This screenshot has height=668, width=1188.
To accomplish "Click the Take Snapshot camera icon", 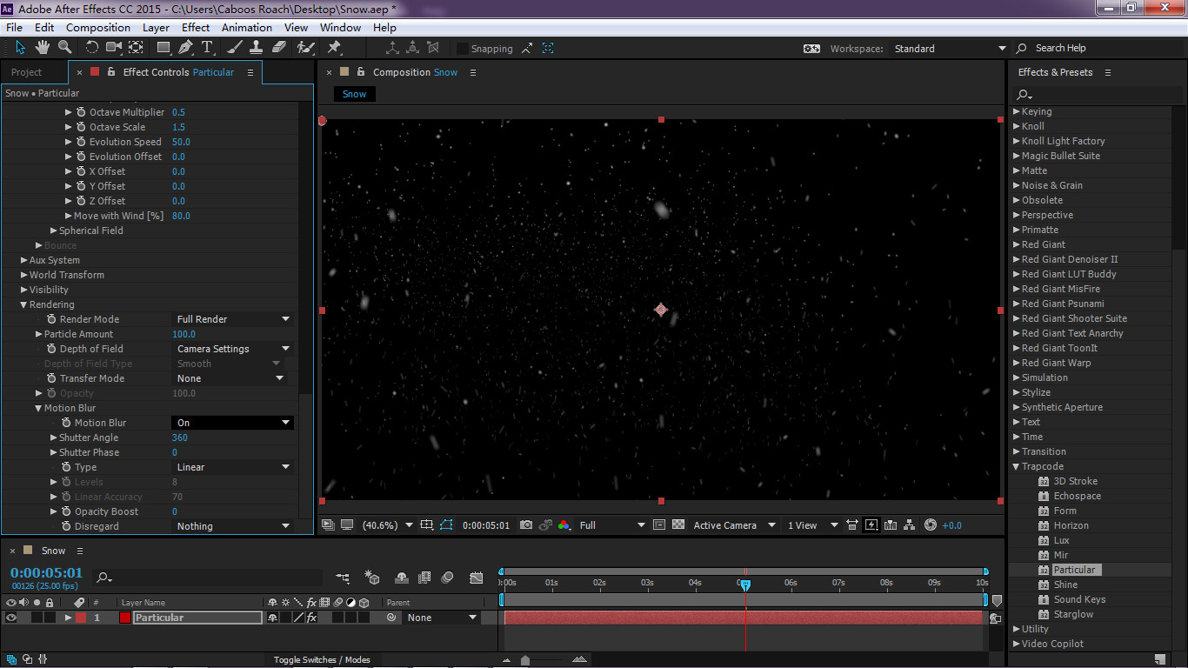I will 525,525.
